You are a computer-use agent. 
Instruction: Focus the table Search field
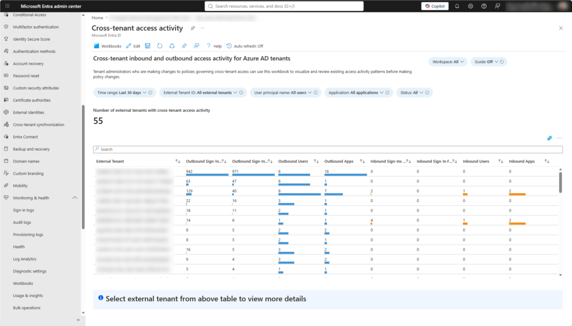click(328, 149)
